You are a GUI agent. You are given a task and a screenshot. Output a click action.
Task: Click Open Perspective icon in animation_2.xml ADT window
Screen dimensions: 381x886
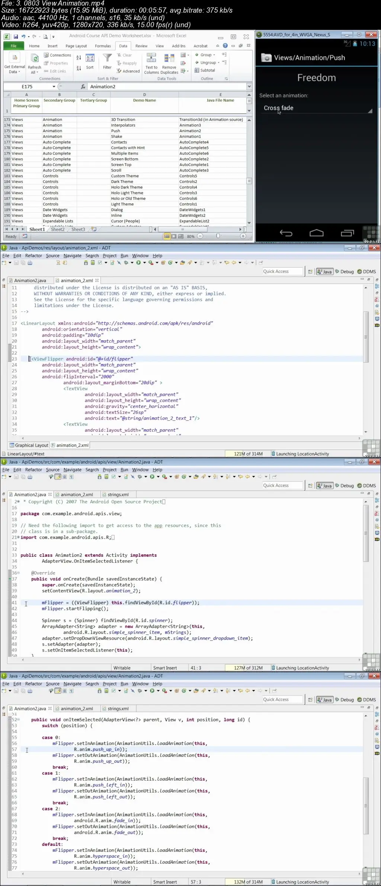tap(310, 272)
